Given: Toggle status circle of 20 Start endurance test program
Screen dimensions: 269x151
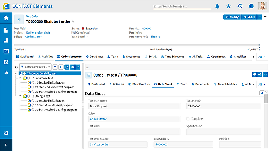Looking at the screenshot, I should click(33, 87).
